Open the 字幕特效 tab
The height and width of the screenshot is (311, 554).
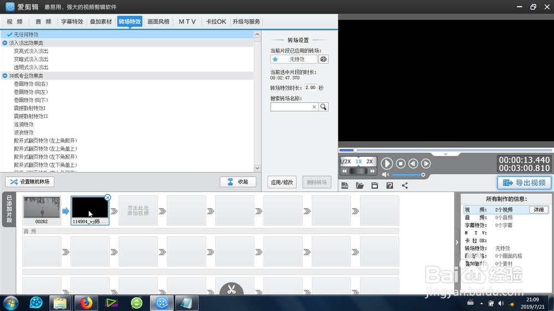pyautogui.click(x=72, y=22)
